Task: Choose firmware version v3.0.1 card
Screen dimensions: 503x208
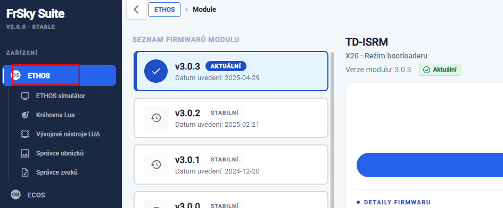Action: 231,164
